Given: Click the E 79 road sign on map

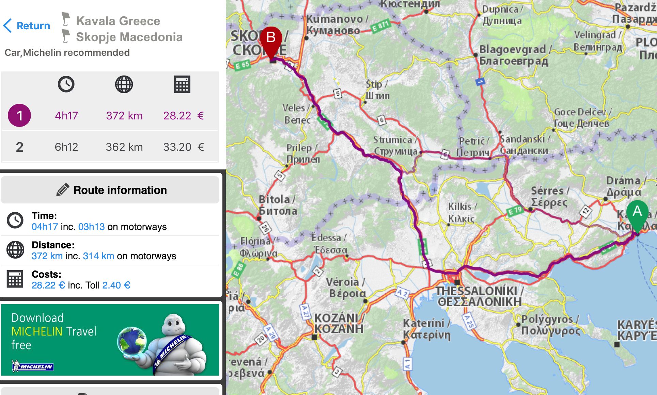Looking at the screenshot, I should click(515, 211).
